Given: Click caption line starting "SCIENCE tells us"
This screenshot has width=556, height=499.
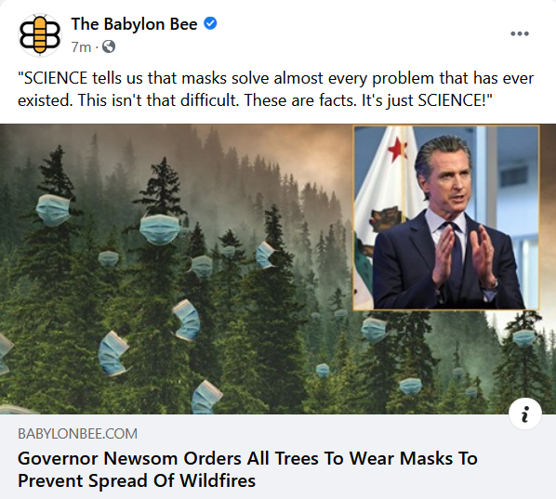Looking at the screenshot, I should (275, 78).
